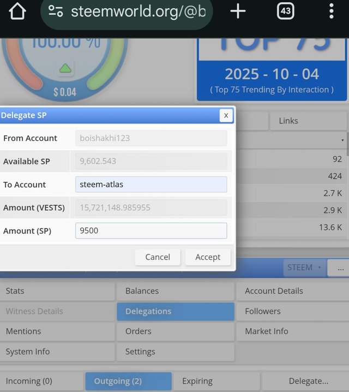Click the Amount (VESTS) field

coord(151,207)
